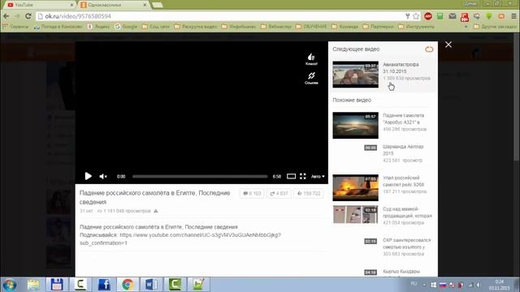Toggle autoplay next video switch
Image resolution: width=520 pixels, height=292 pixels.
[x=429, y=49]
